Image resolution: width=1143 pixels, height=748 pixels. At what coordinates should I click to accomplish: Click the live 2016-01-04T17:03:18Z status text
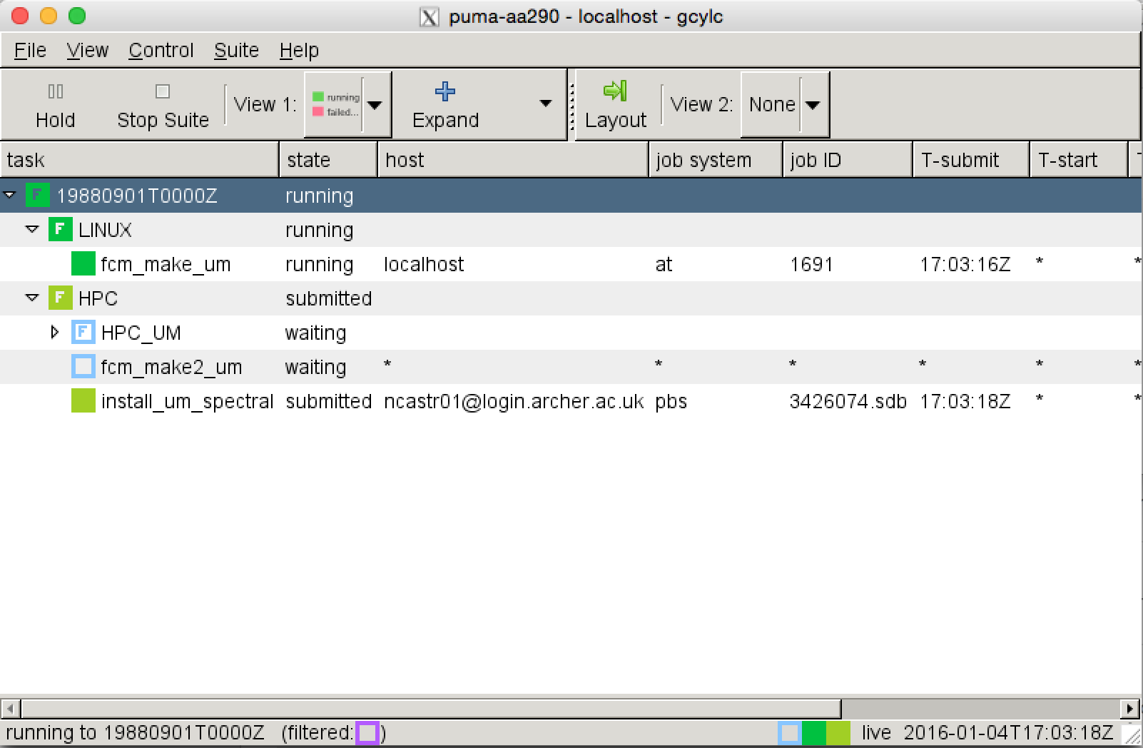click(987, 733)
